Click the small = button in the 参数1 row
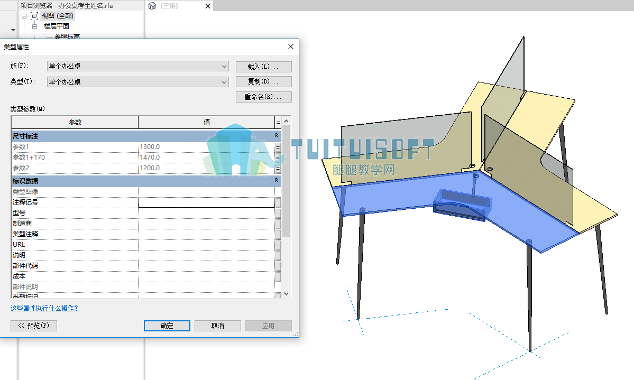 278,147
